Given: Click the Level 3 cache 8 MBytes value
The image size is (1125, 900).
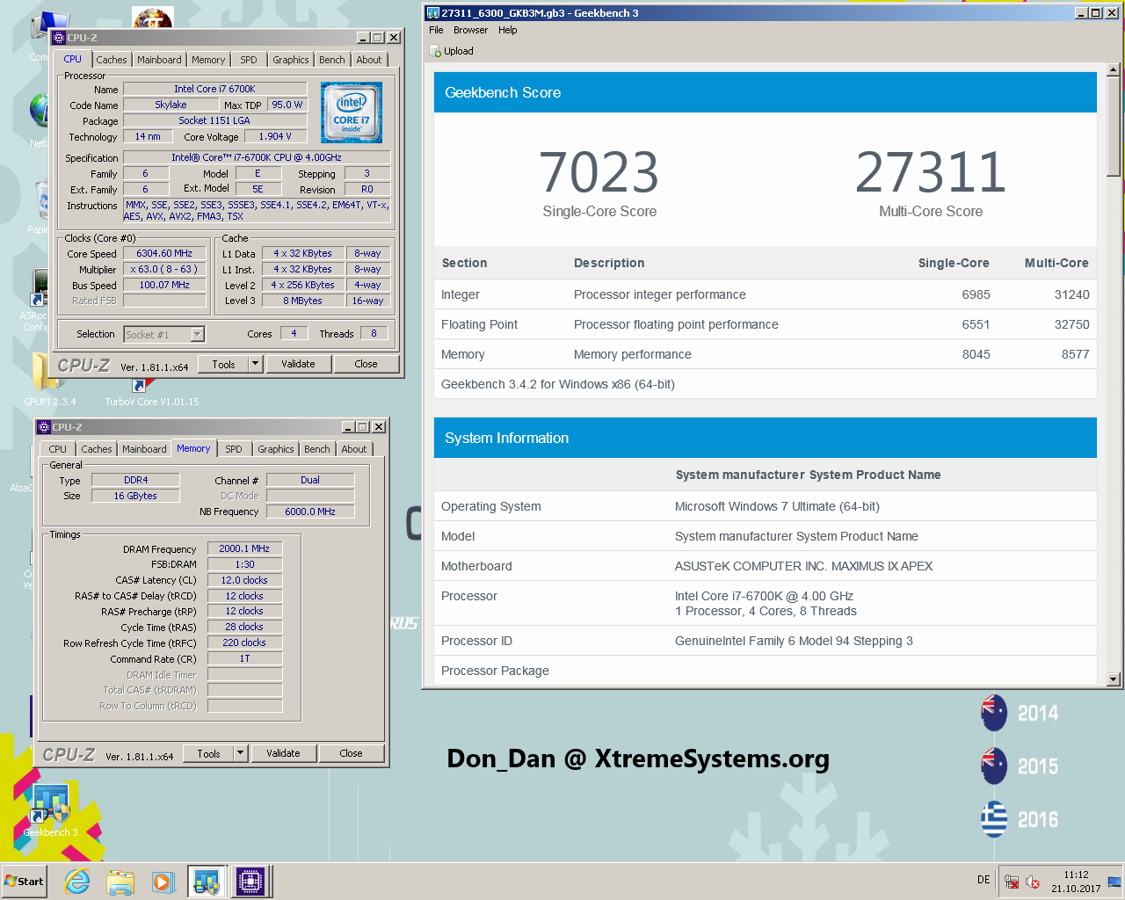Looking at the screenshot, I should (x=302, y=301).
